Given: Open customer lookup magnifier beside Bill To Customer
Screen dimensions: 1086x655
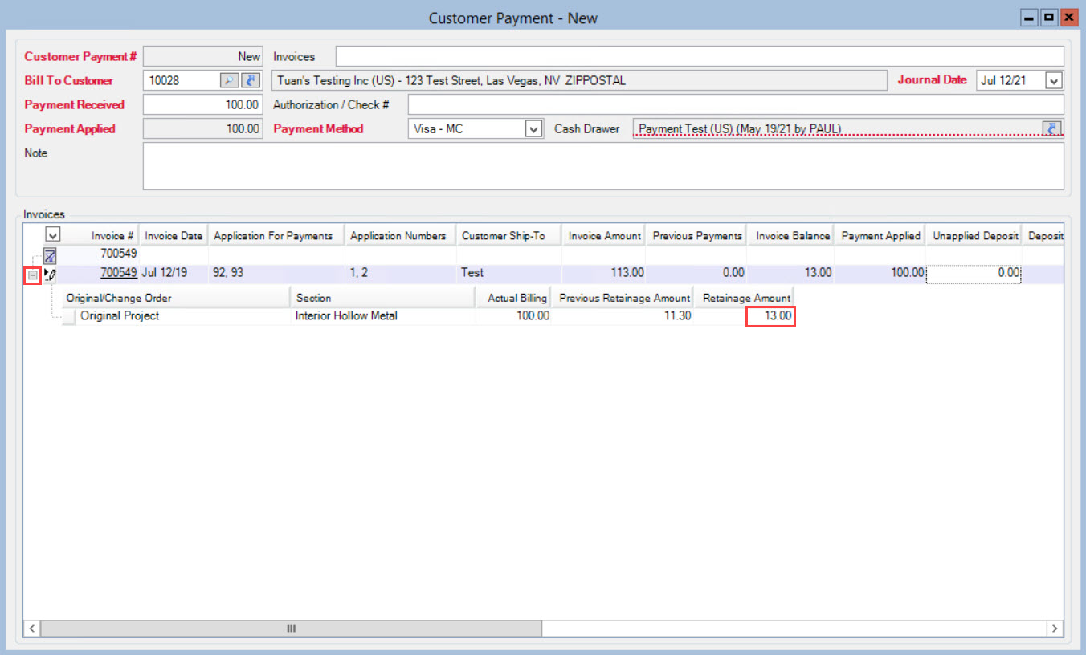Looking at the screenshot, I should tap(229, 80).
